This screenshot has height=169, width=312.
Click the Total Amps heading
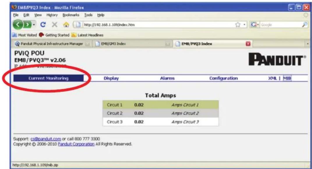[x=161, y=95]
